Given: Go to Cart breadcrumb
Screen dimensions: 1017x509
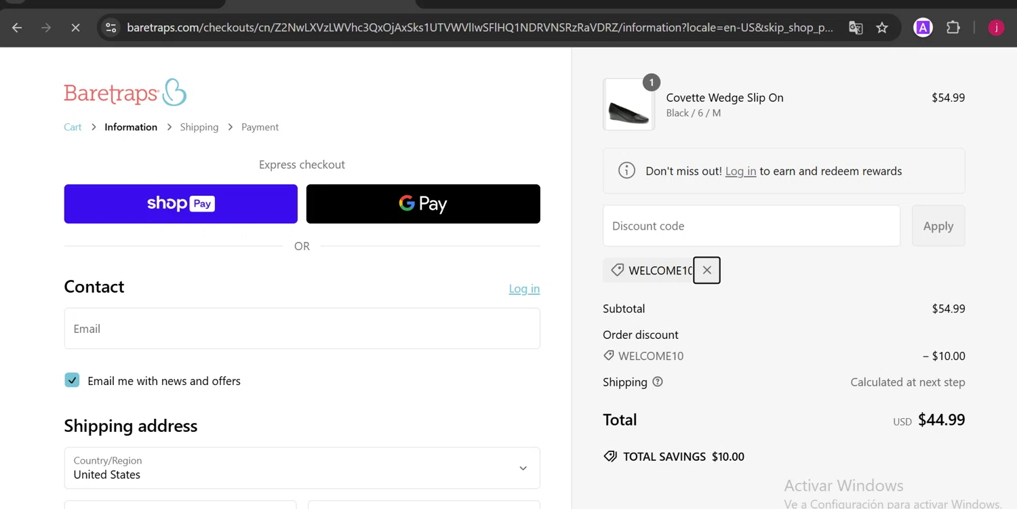Looking at the screenshot, I should click(73, 127).
